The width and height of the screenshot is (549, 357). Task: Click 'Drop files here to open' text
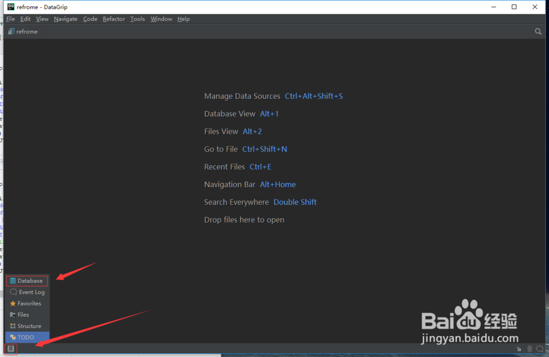[x=244, y=220]
